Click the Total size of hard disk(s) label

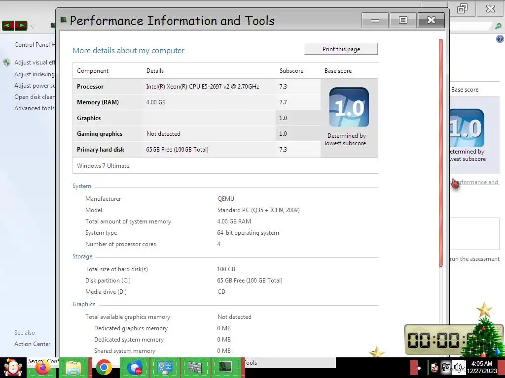(x=116, y=269)
